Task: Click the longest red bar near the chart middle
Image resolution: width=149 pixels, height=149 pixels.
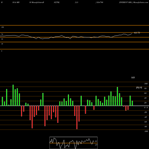Action: 77,117
